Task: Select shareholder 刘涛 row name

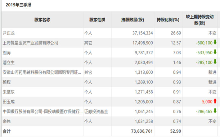Action: [x=6, y=53]
